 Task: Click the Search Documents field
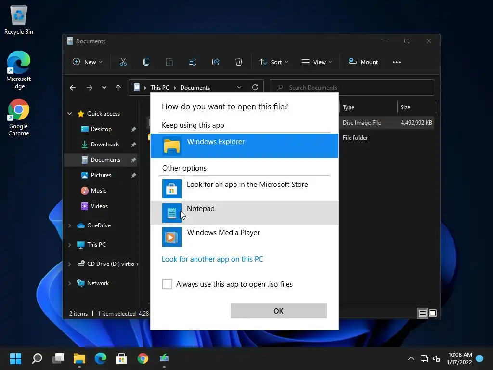352,88
